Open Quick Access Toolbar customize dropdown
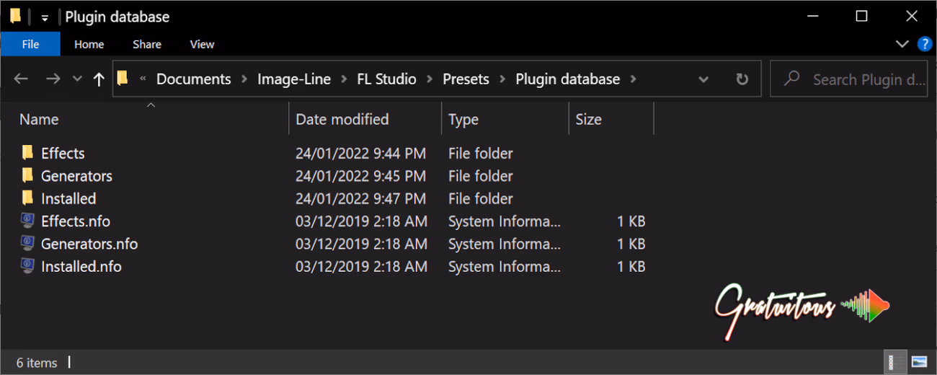 (x=45, y=17)
